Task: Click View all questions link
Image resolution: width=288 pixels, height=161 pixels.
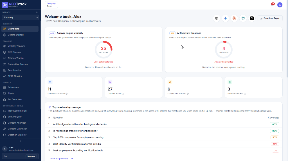Action: [62, 159]
